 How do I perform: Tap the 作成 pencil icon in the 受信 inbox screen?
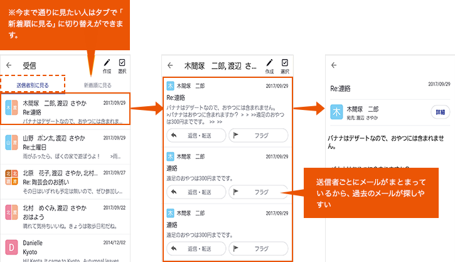(107, 64)
